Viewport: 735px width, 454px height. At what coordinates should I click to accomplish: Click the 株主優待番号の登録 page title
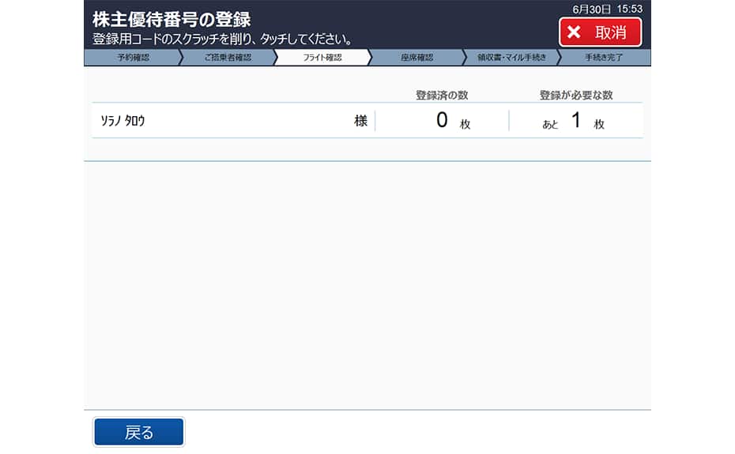pyautogui.click(x=171, y=19)
